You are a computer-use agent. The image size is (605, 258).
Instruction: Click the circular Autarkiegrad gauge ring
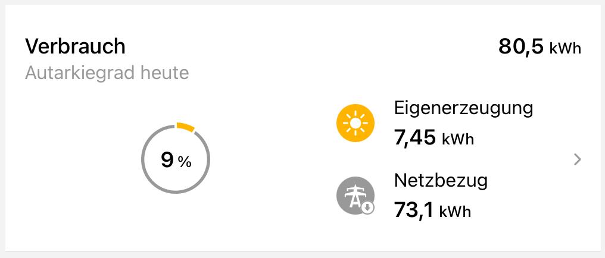coord(176,159)
